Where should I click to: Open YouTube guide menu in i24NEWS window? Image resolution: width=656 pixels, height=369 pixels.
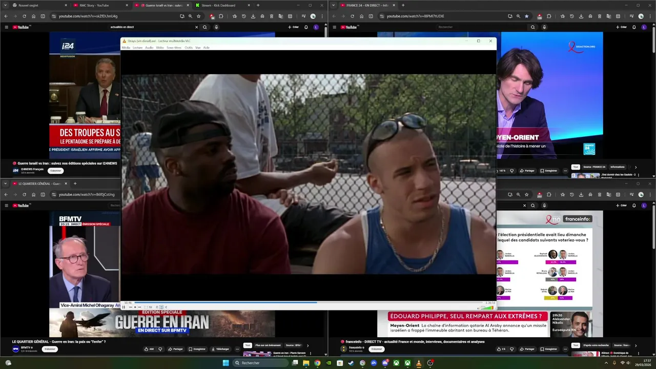(x=6, y=27)
